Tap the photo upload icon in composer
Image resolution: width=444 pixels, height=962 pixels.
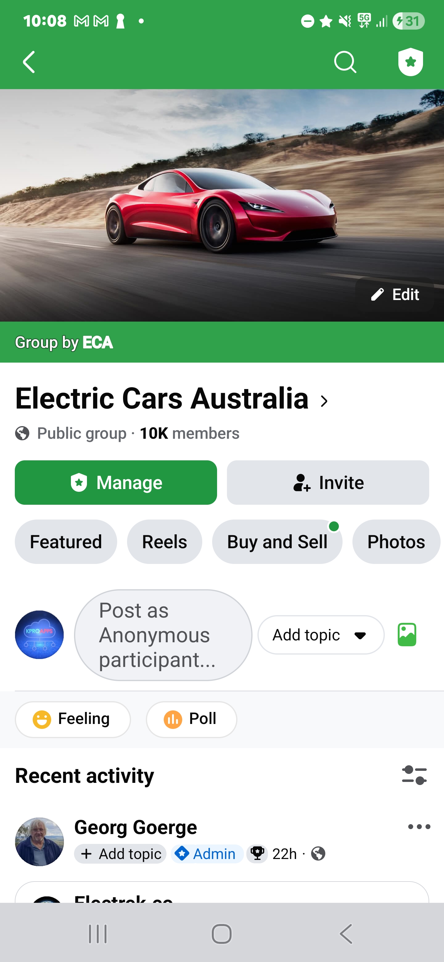[407, 635]
